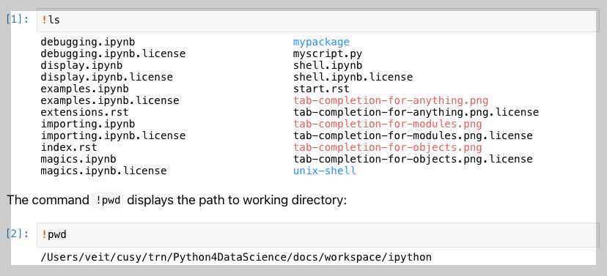This screenshot has width=607, height=276.
Task: Select the [1]: cell prompt
Action: pos(18,19)
